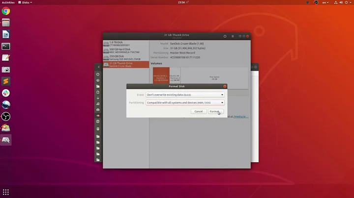Launch LibreOffice Writer from the dock
The height and width of the screenshot is (198, 354).
pyautogui.click(x=6, y=34)
